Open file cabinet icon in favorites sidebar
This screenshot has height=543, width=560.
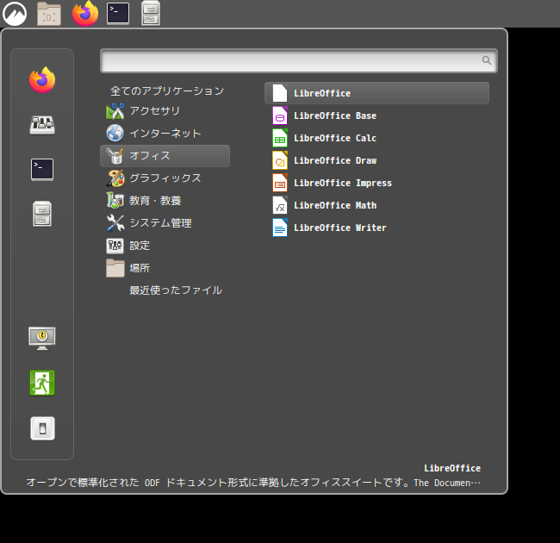point(42,214)
